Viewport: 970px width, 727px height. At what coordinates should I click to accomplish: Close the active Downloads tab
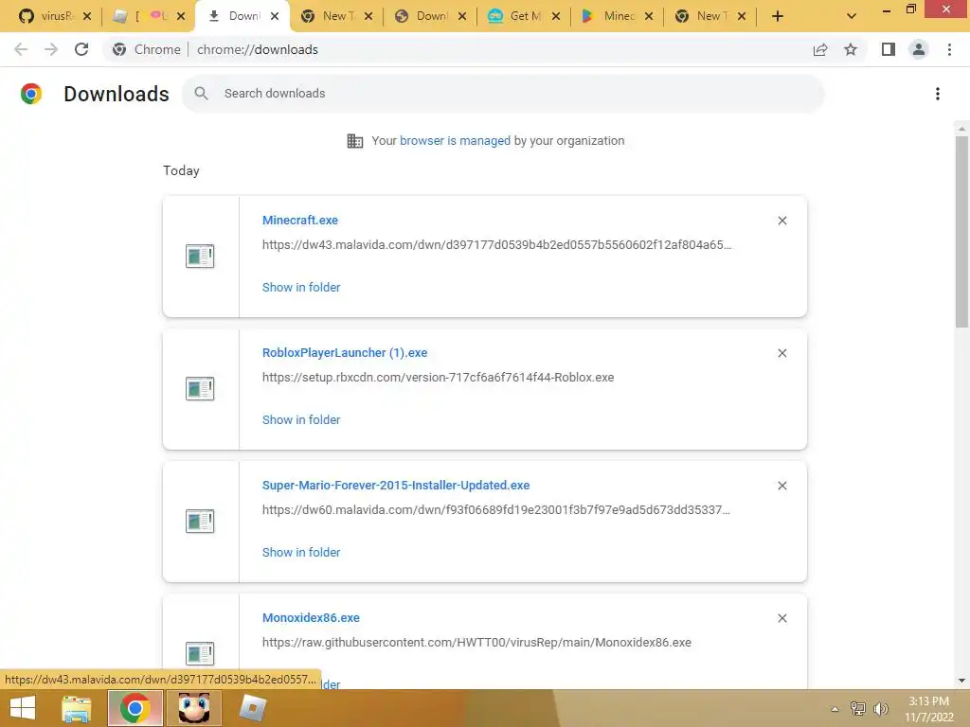(275, 16)
